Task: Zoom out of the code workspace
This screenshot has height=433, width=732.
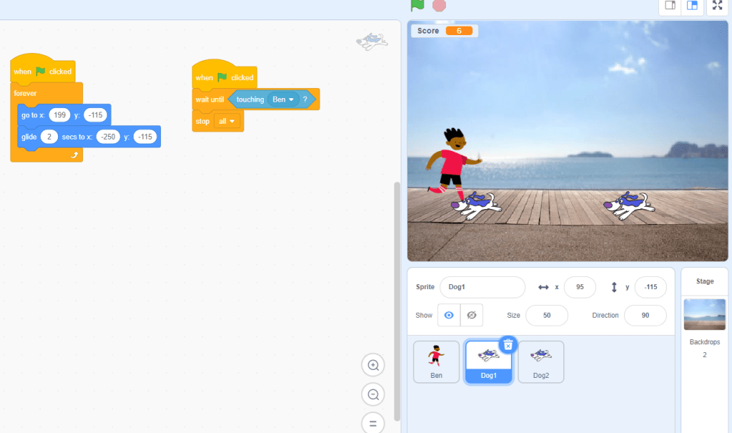Action: pyautogui.click(x=372, y=394)
